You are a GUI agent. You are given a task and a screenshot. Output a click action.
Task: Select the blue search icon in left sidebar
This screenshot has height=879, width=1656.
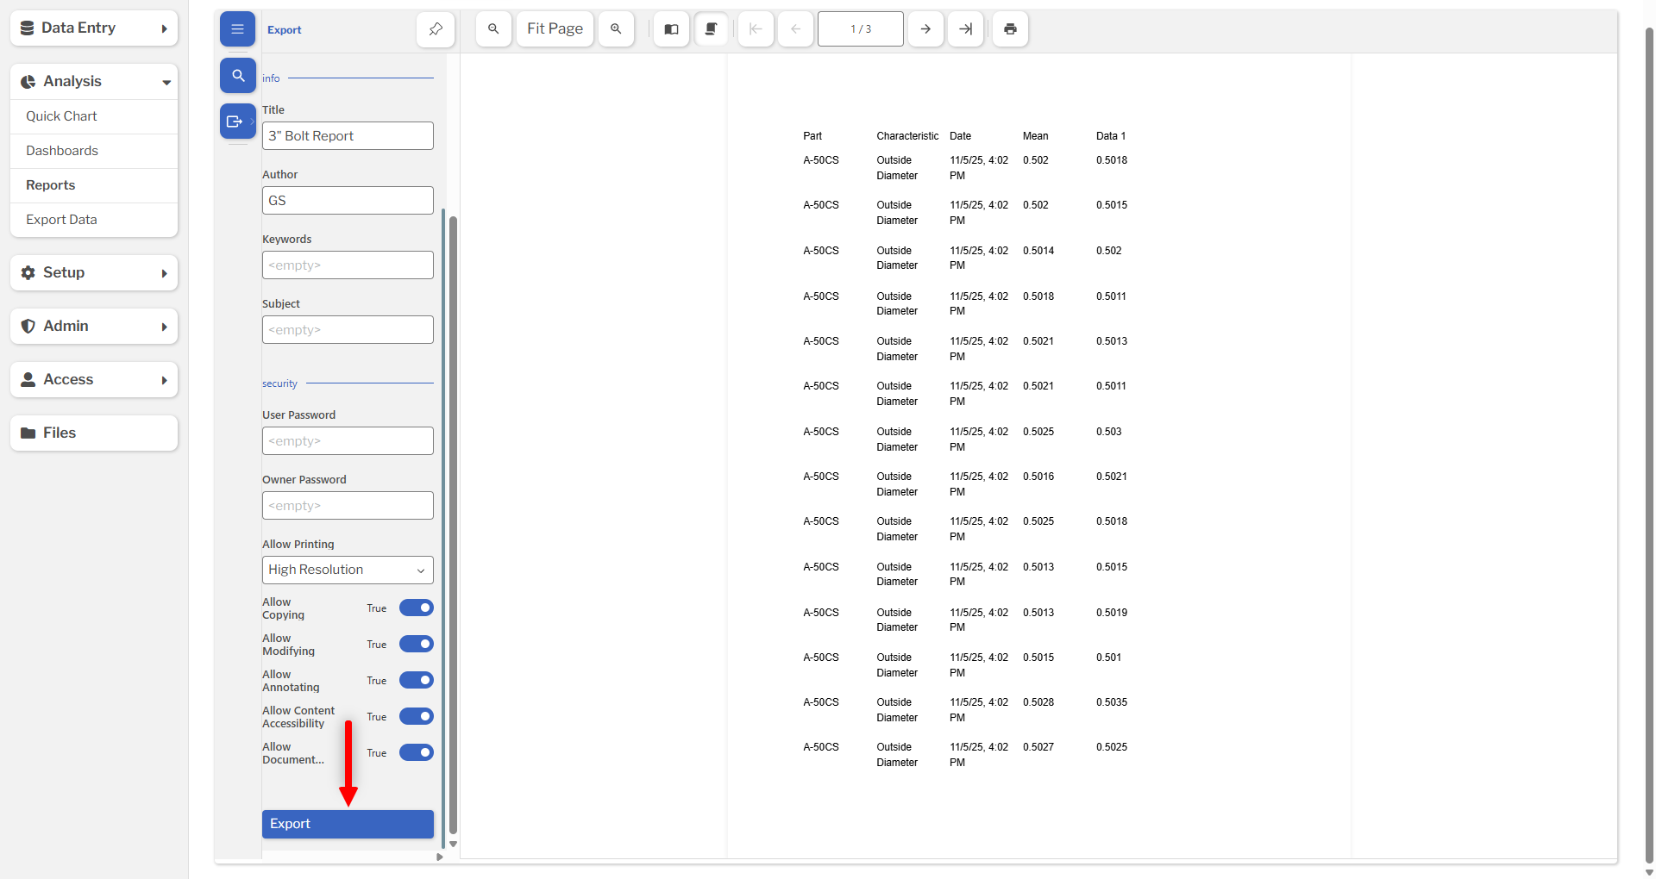[x=237, y=75]
